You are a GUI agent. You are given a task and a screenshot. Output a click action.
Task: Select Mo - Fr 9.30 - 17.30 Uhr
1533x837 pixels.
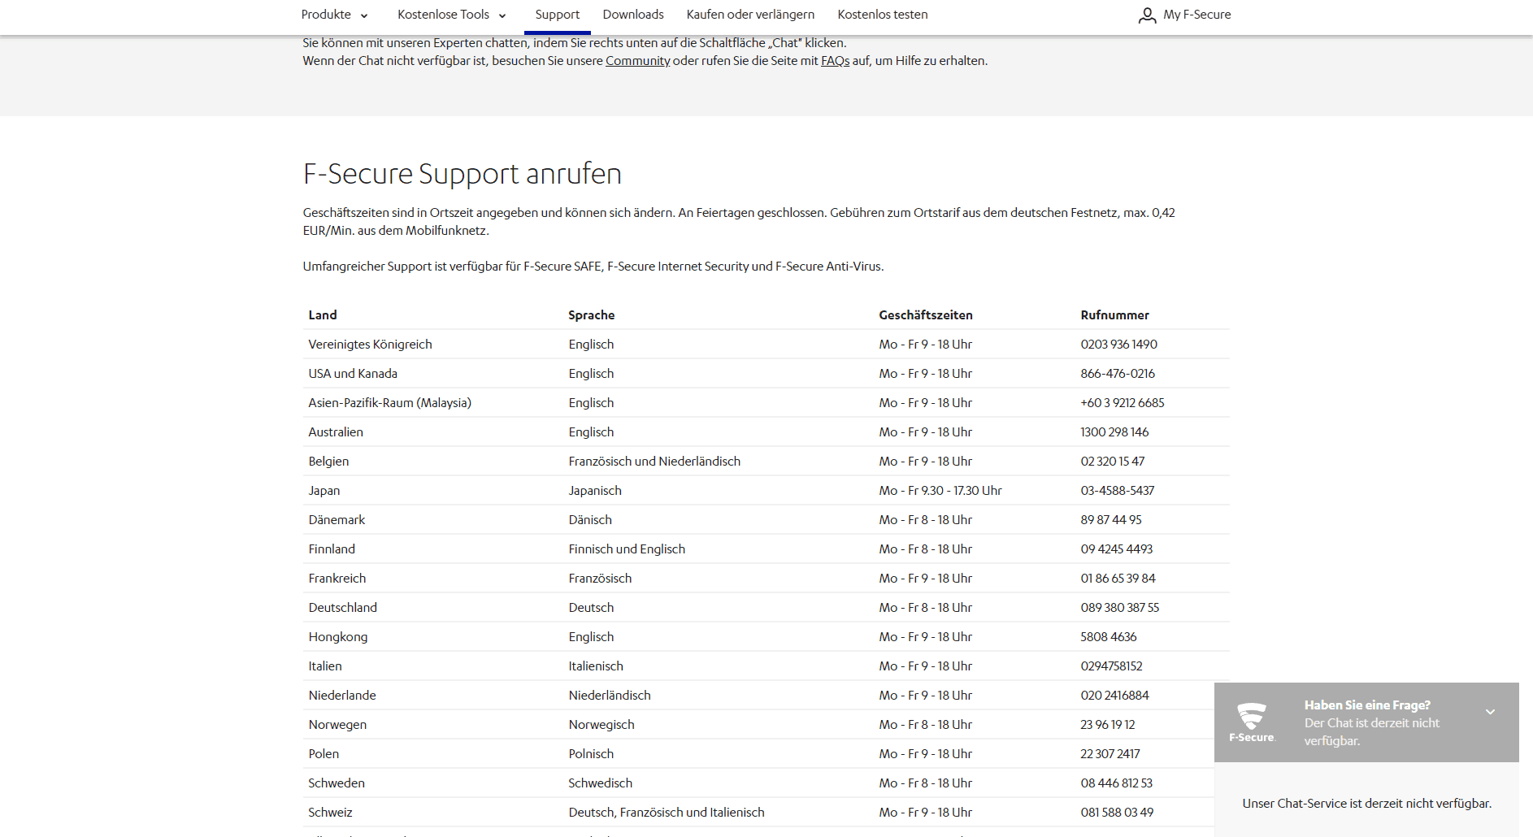940,491
